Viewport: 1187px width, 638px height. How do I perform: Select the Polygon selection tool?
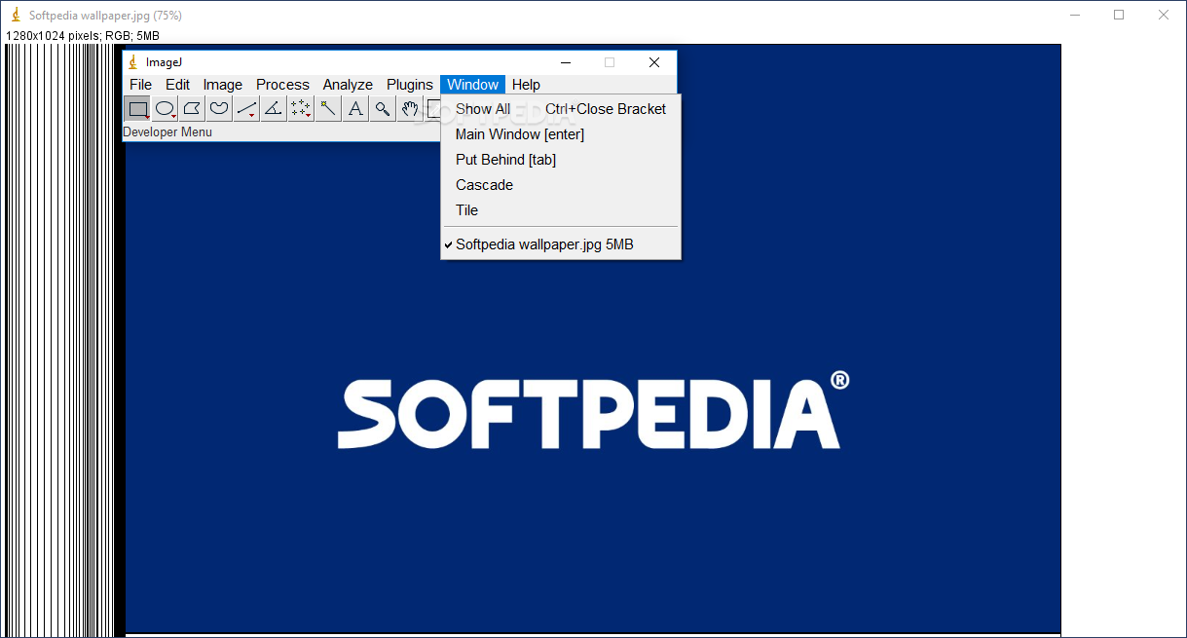click(193, 109)
